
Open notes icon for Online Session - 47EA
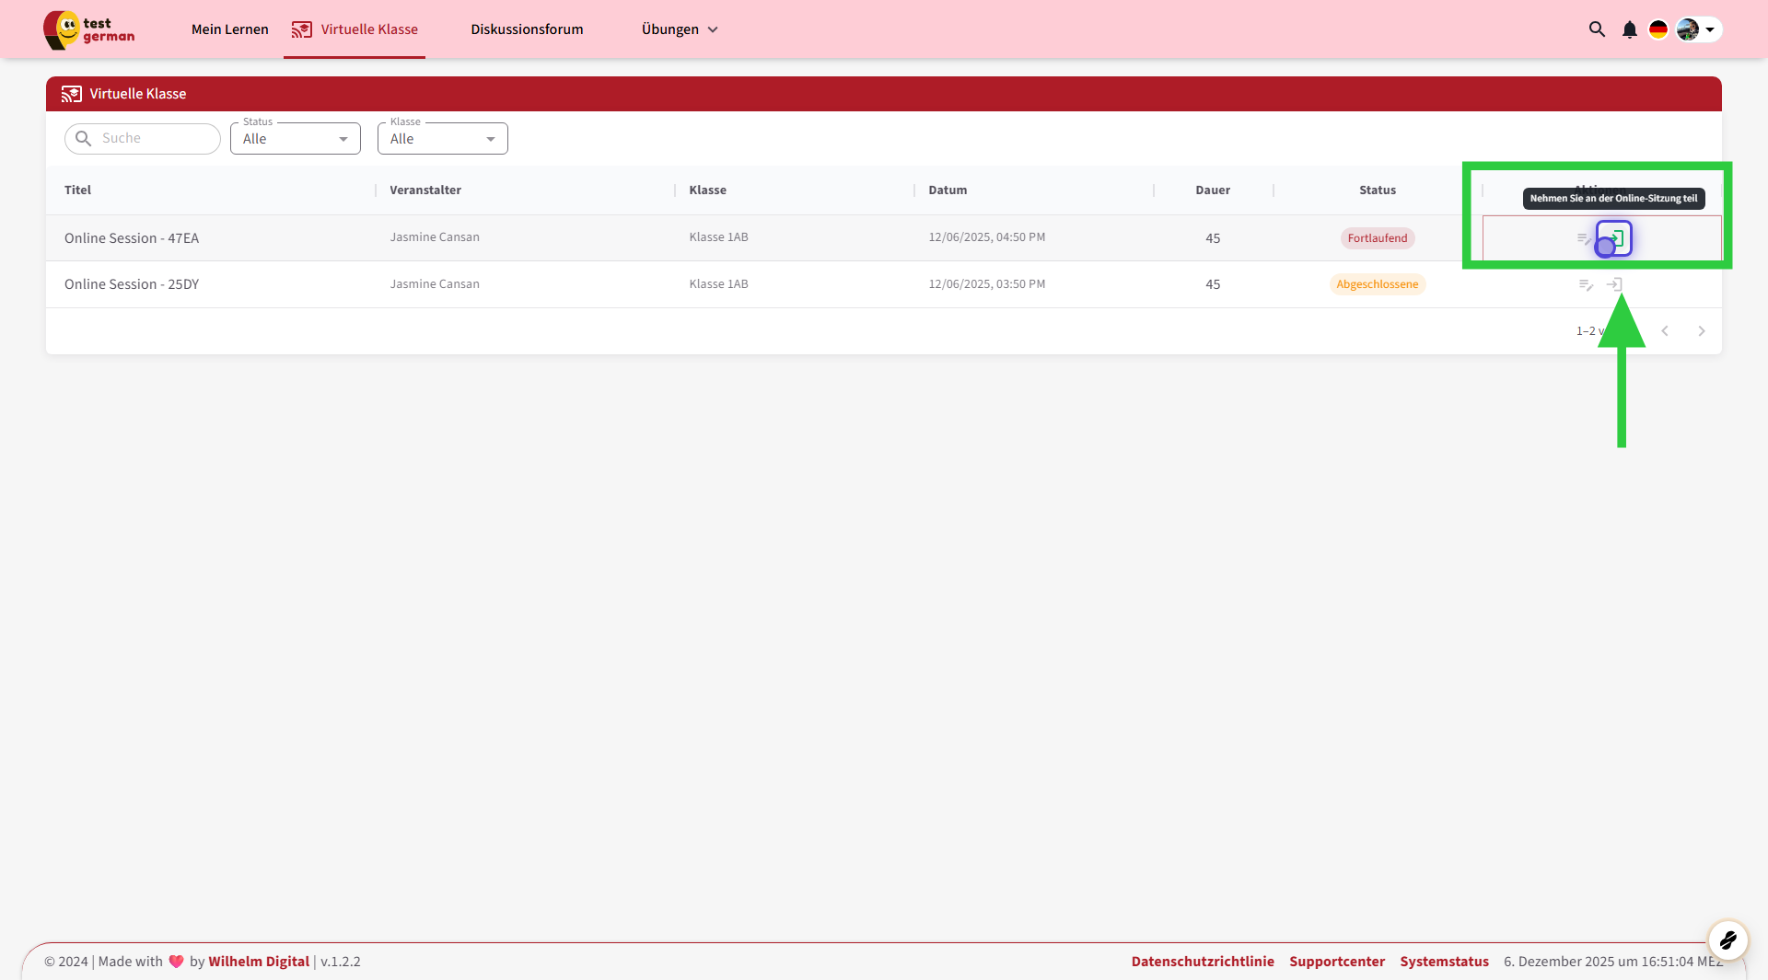(x=1584, y=238)
